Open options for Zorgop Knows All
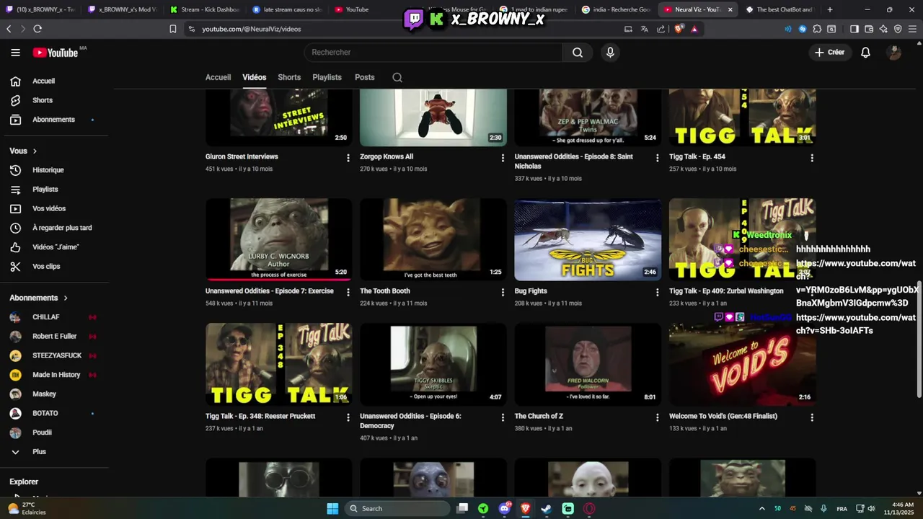This screenshot has width=923, height=519. tap(503, 158)
